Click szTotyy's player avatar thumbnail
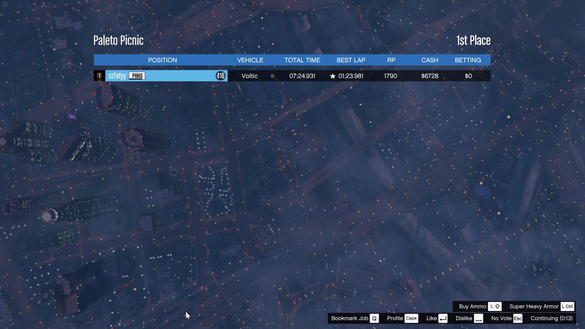This screenshot has height=329, width=585. (x=99, y=76)
